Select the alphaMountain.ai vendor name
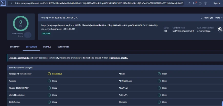Screen dimensions: 223x106 point(17,95)
